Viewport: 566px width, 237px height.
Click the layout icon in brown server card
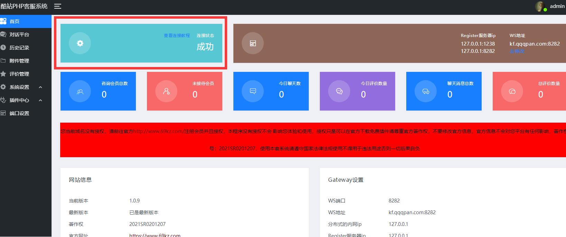(x=253, y=43)
